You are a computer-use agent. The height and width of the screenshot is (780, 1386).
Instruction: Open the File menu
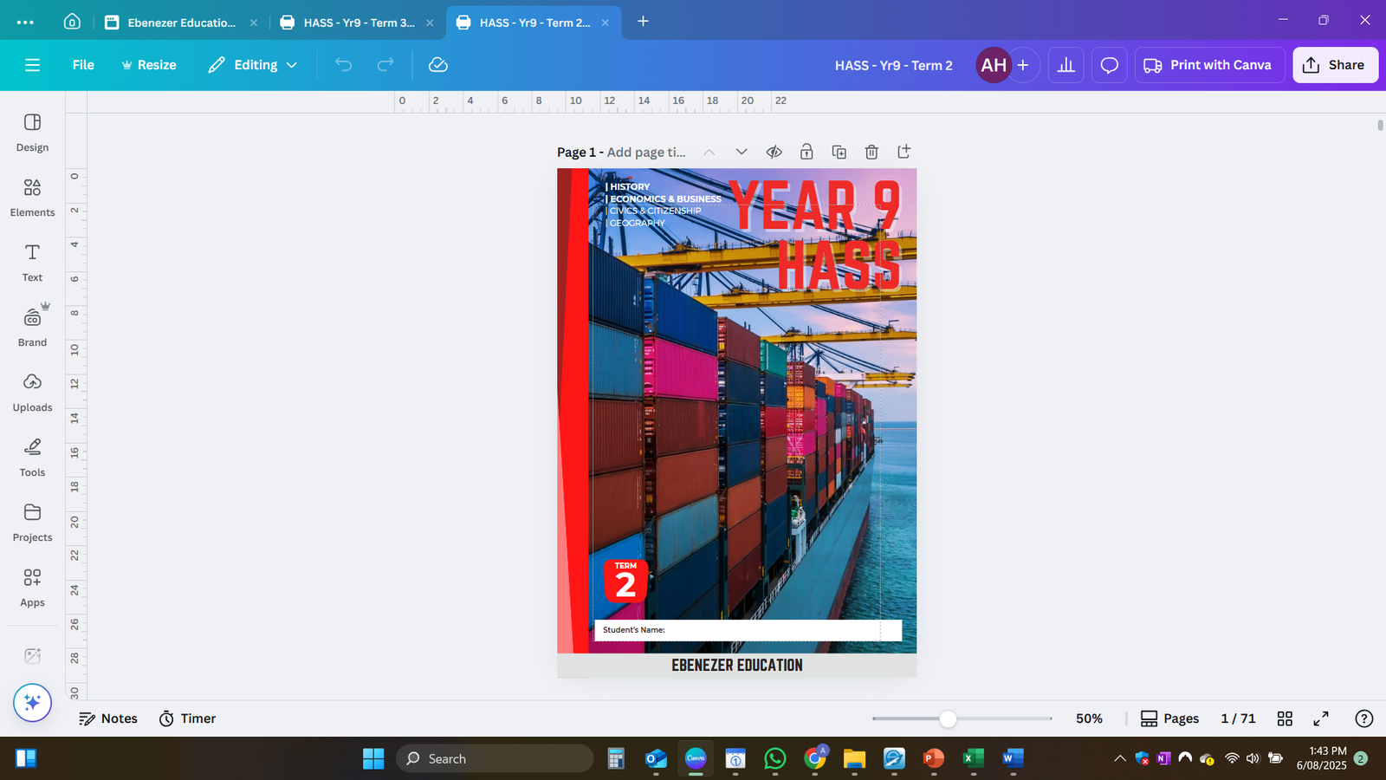pyautogui.click(x=83, y=65)
